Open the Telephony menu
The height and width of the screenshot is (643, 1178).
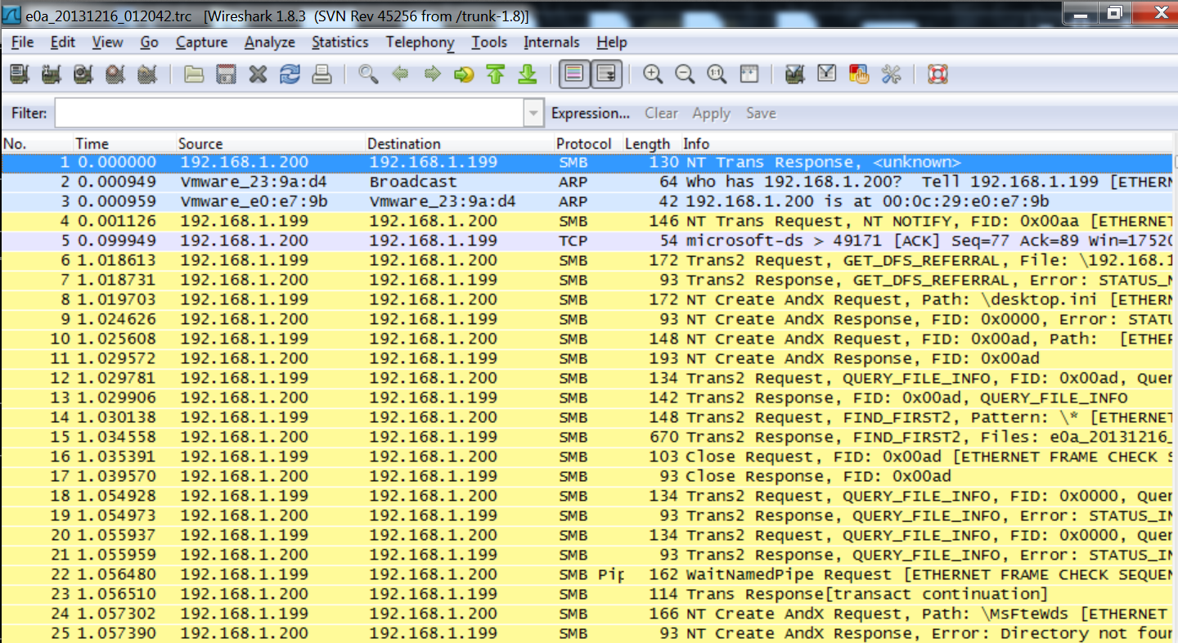tap(420, 43)
